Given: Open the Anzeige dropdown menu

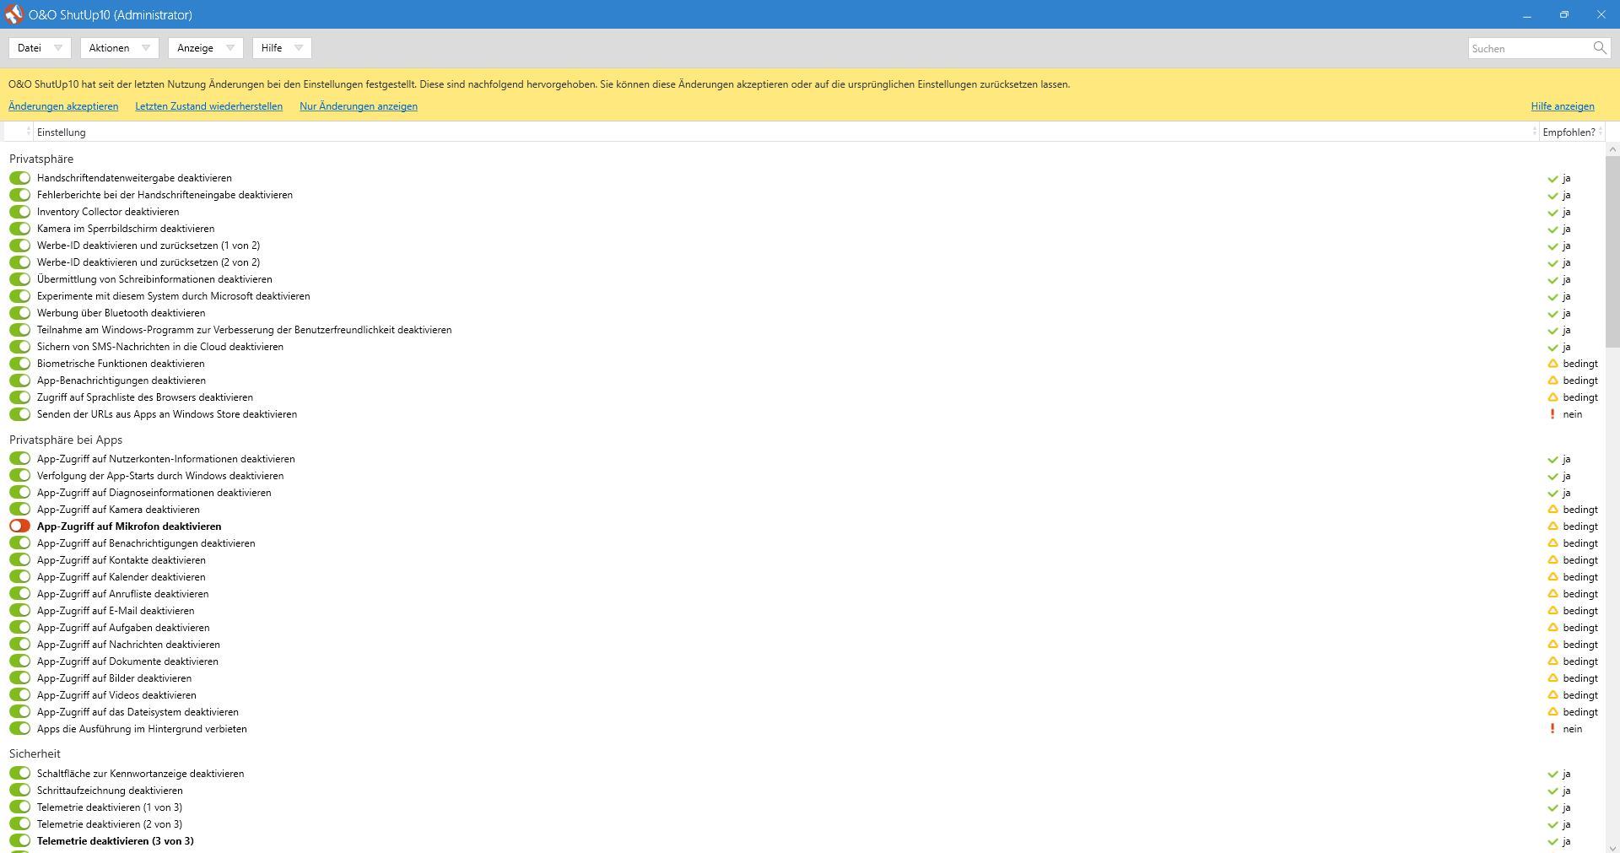Looking at the screenshot, I should (206, 48).
